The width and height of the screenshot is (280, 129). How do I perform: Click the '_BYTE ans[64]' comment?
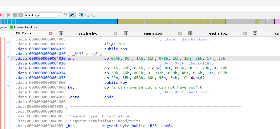tap(85, 54)
